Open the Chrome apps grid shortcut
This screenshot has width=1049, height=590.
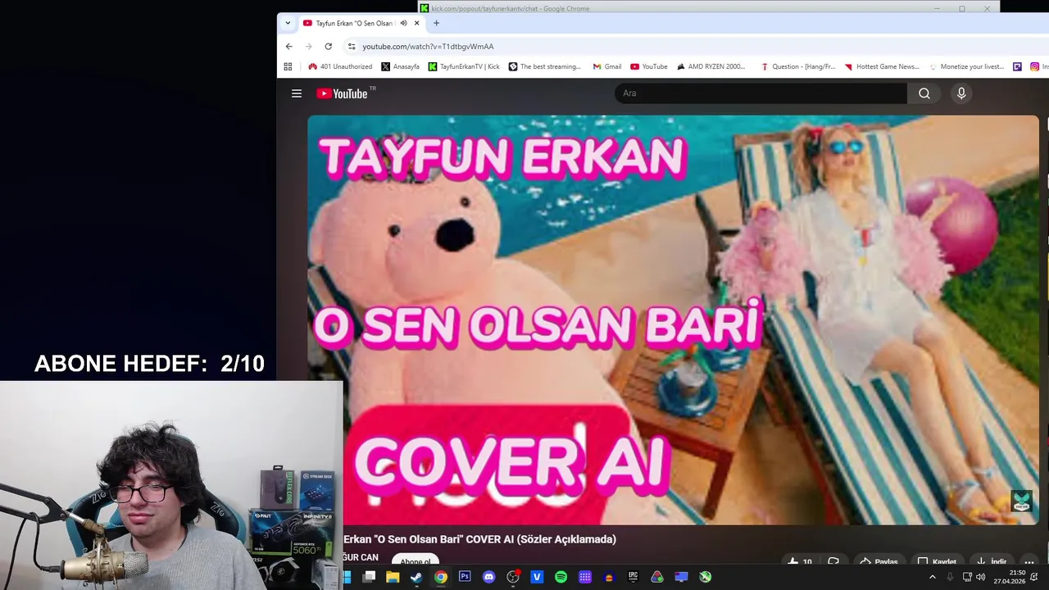[288, 66]
